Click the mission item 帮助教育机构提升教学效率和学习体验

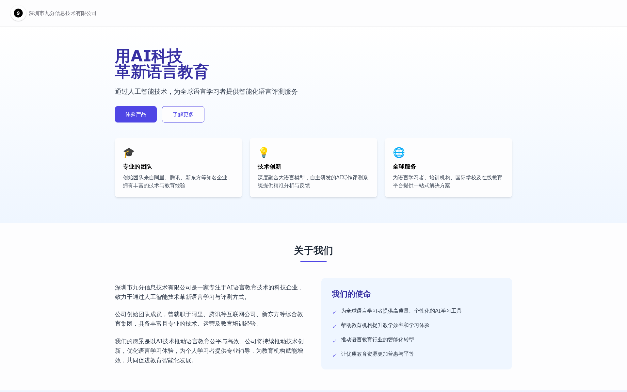385,325
